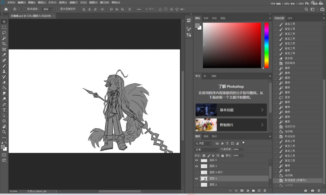Enable the 自动选择 checkbox
Screen dimensions: 326x195
point(25,9)
